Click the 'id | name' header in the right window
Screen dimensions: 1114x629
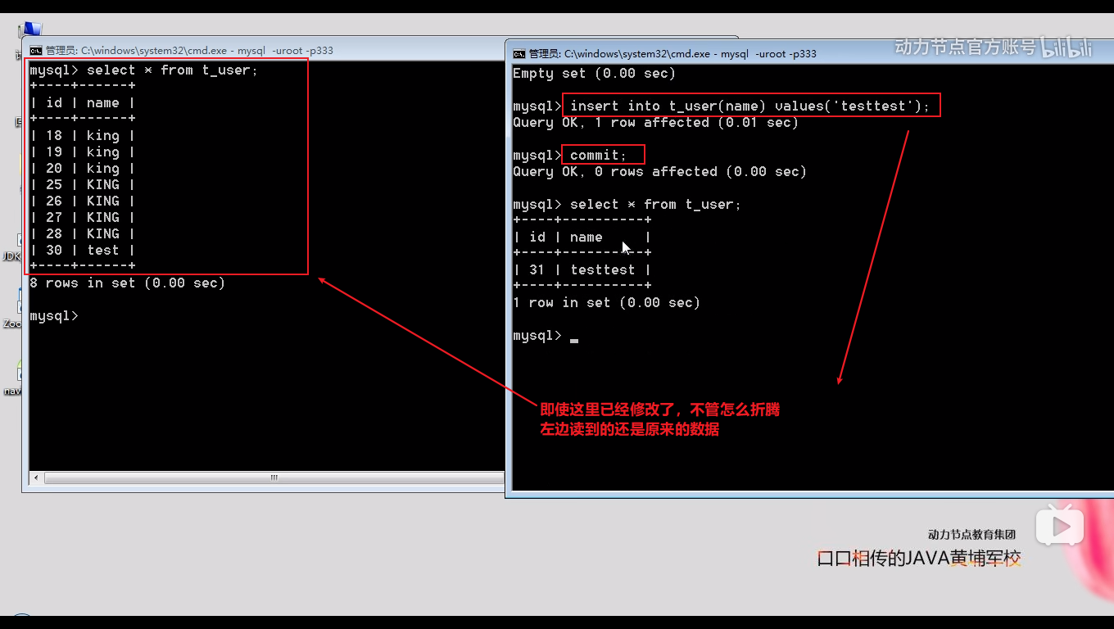coord(582,238)
